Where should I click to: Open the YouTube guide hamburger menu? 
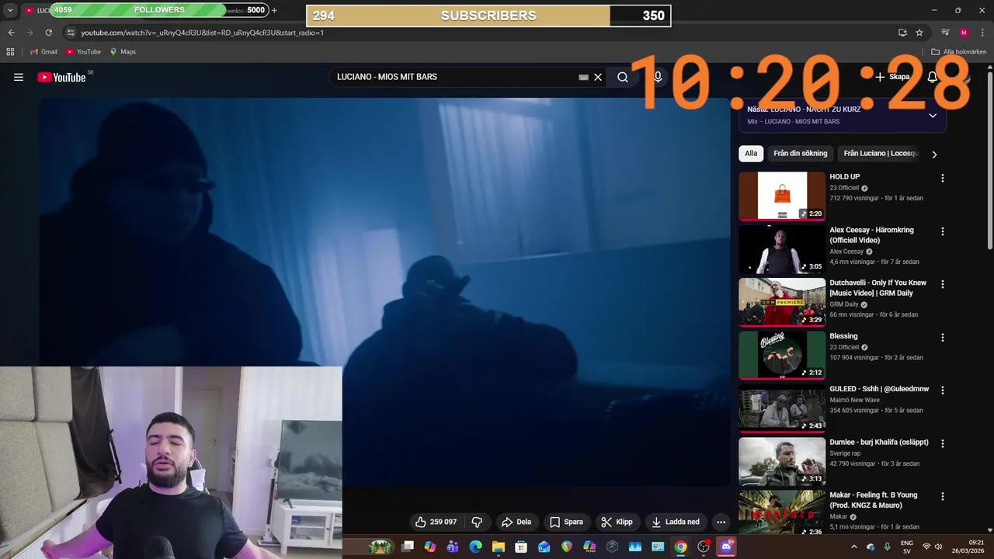click(19, 77)
